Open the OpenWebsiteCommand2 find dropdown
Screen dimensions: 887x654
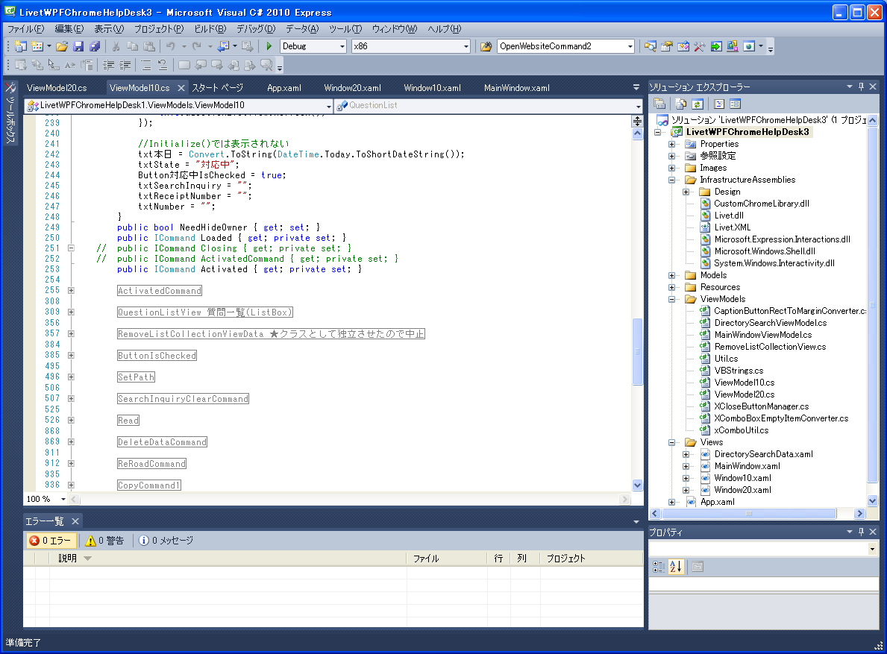pyautogui.click(x=630, y=46)
